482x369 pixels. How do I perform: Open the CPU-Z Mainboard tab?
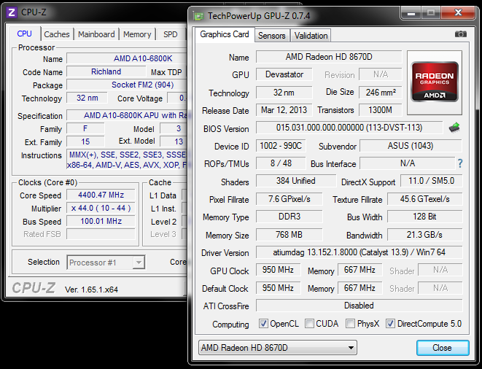[96, 34]
